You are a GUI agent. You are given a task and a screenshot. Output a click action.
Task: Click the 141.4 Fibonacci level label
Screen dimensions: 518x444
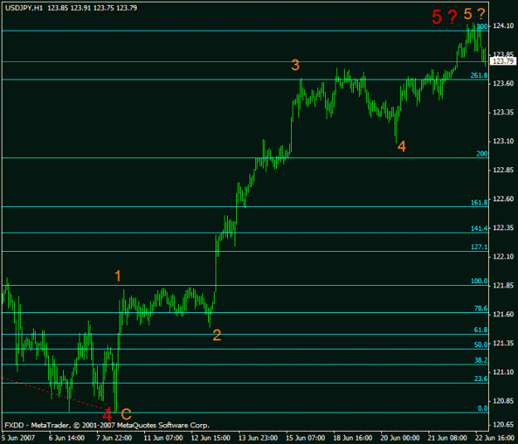coord(479,229)
